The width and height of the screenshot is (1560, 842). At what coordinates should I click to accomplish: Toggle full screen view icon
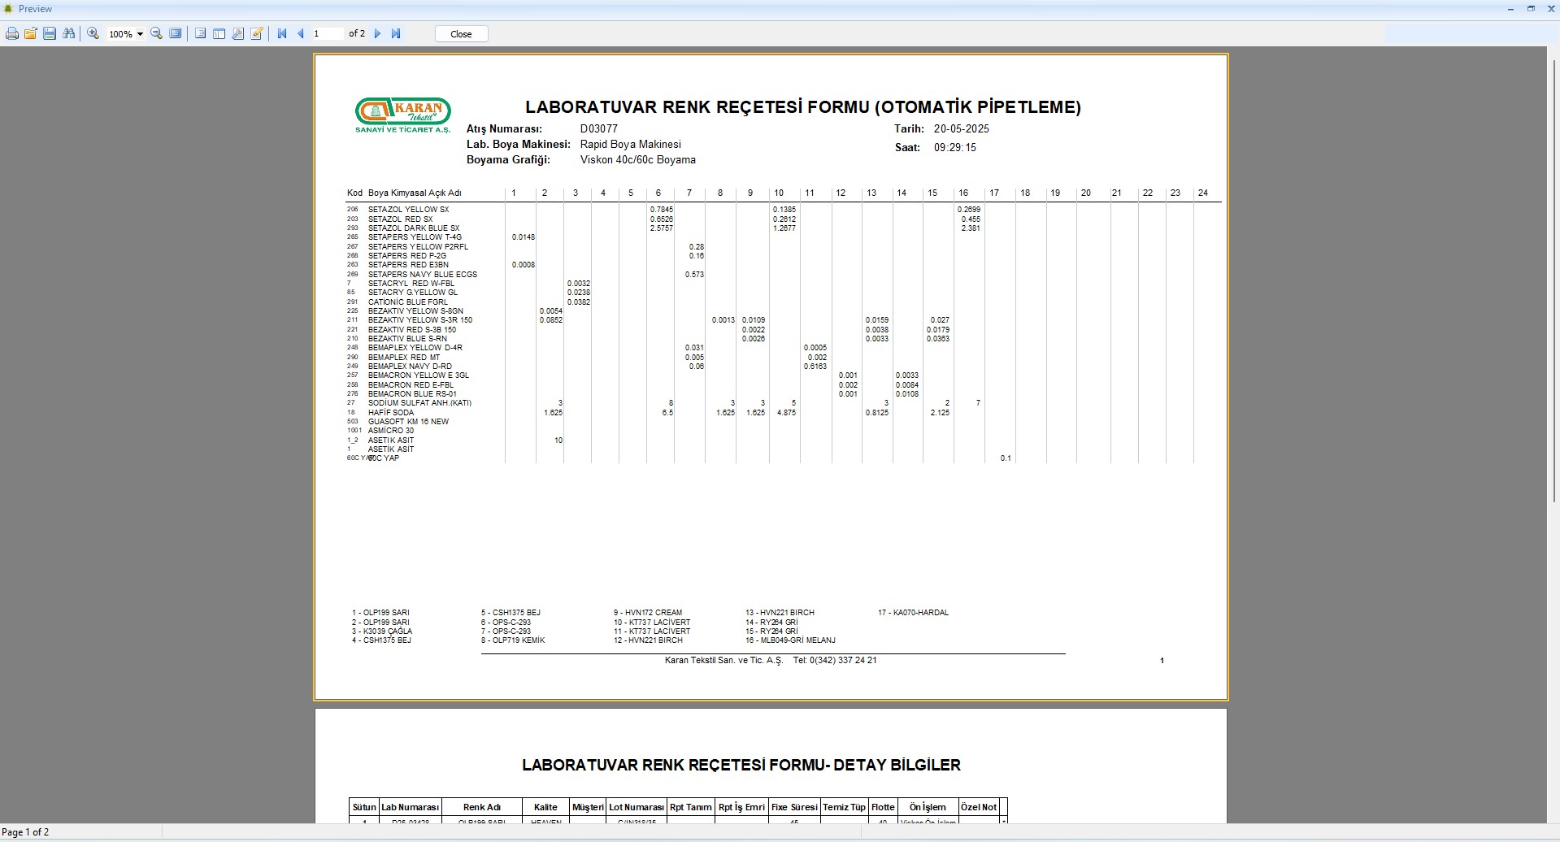coord(175,34)
